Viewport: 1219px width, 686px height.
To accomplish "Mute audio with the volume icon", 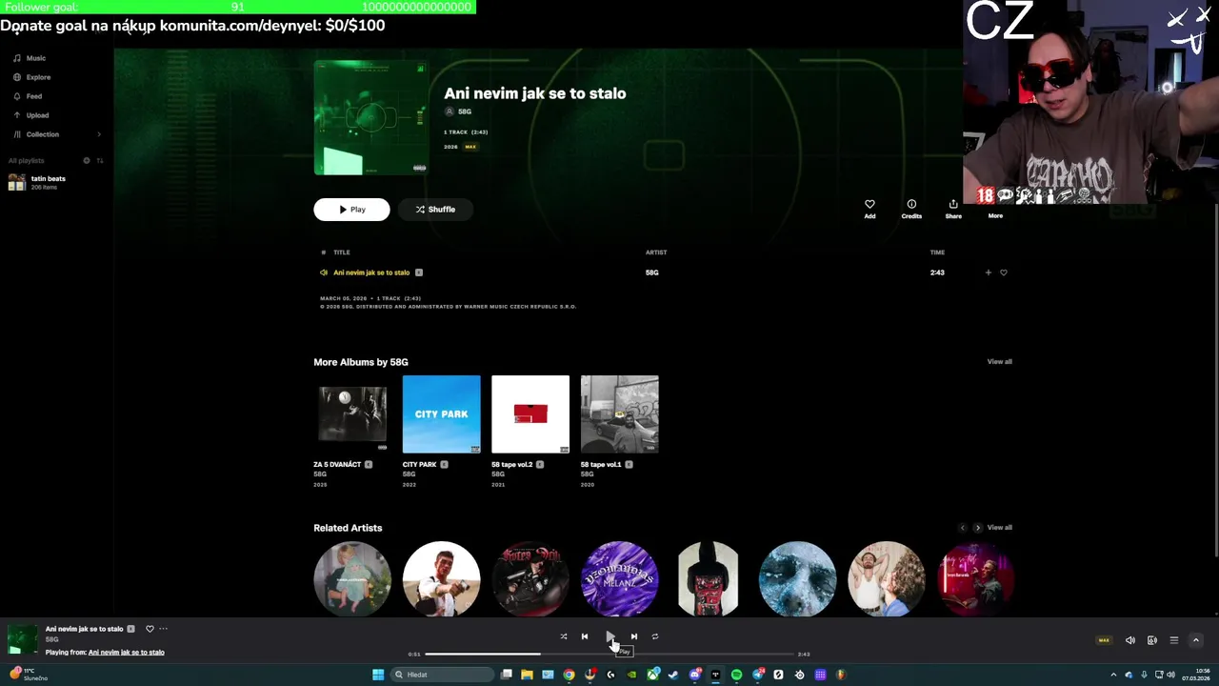I will [x=1130, y=640].
